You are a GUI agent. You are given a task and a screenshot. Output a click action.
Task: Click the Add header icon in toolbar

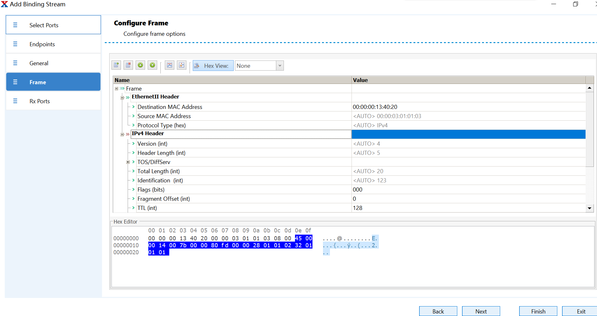pos(117,65)
